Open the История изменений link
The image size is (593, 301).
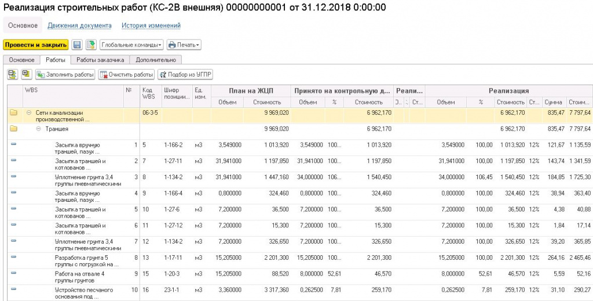point(151,26)
